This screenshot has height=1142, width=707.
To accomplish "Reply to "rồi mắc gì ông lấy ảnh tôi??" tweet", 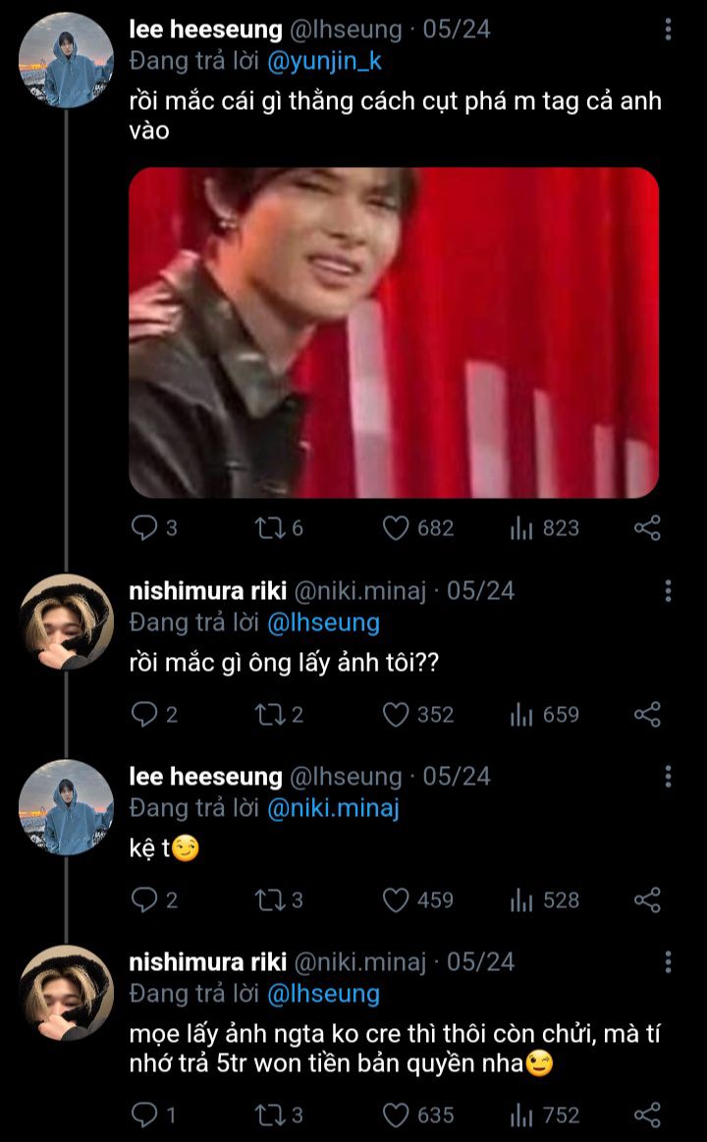I will coord(144,714).
